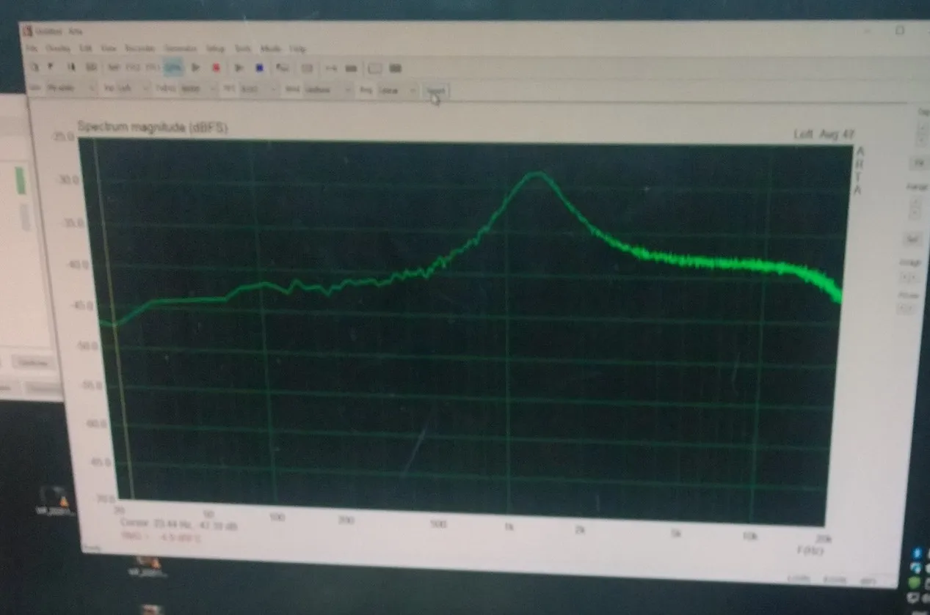The width and height of the screenshot is (930, 615).
Task: Open the upper desktop file icon
Action: pyautogui.click(x=56, y=500)
